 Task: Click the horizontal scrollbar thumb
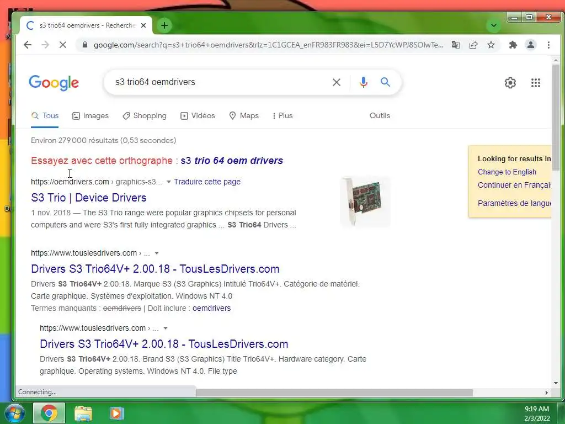click(x=334, y=393)
